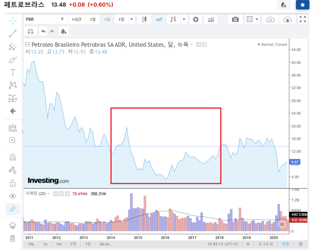Expand the layout dropdown arrow
The width and height of the screenshot is (316, 251).
(x=257, y=19)
